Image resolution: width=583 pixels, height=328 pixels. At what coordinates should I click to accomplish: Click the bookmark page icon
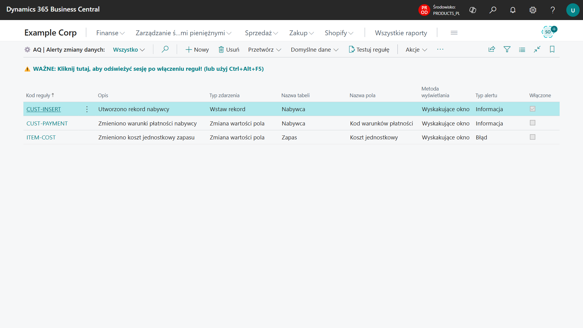552,49
